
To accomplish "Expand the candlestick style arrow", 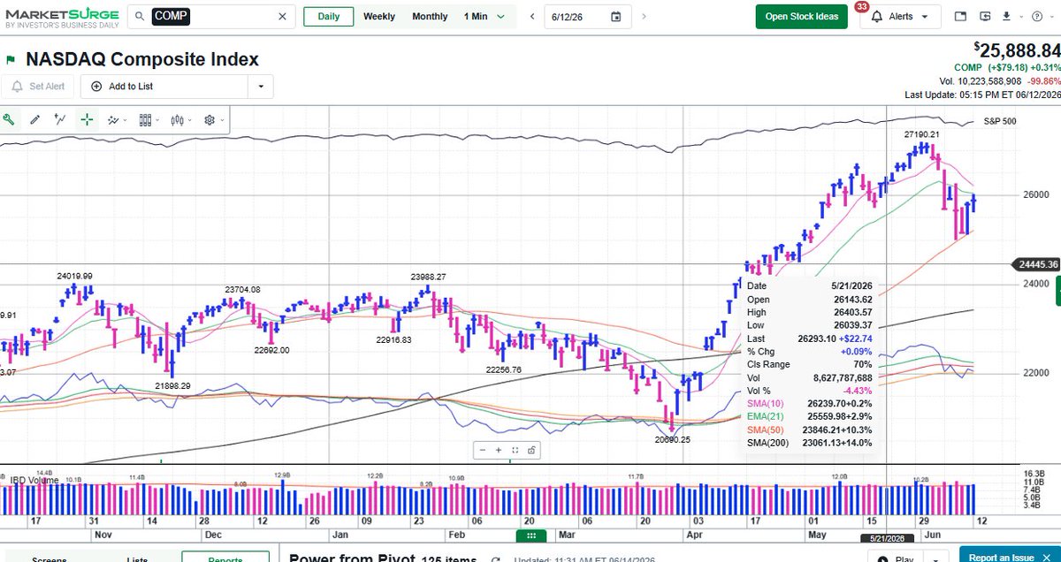I will (189, 120).
